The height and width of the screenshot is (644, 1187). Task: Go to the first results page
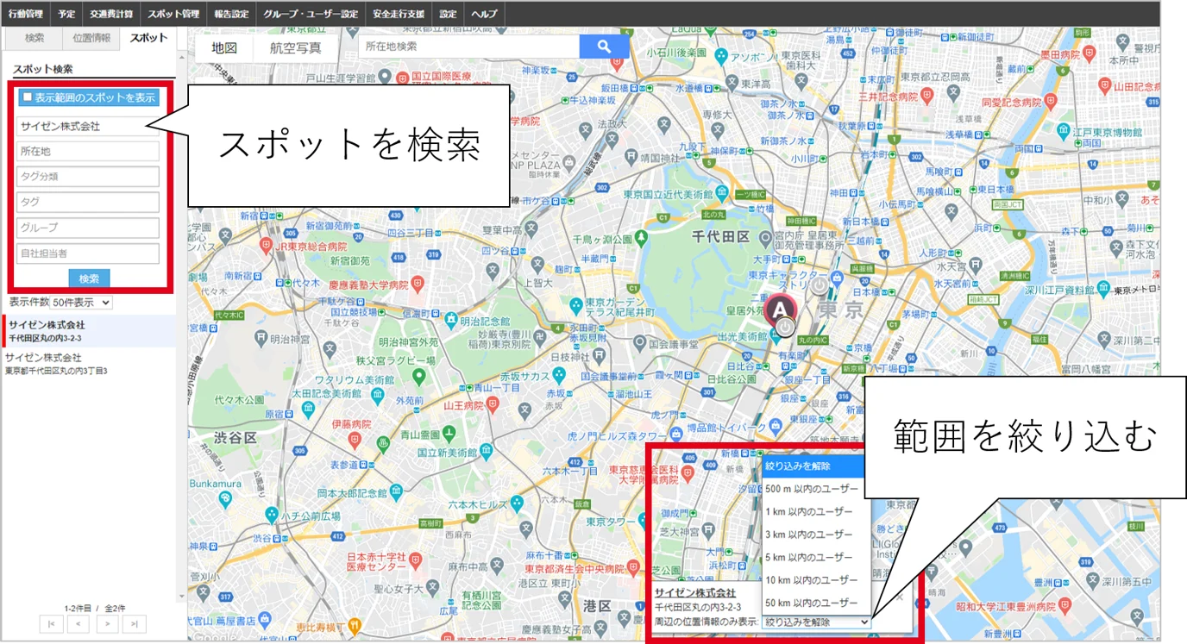pyautogui.click(x=51, y=624)
